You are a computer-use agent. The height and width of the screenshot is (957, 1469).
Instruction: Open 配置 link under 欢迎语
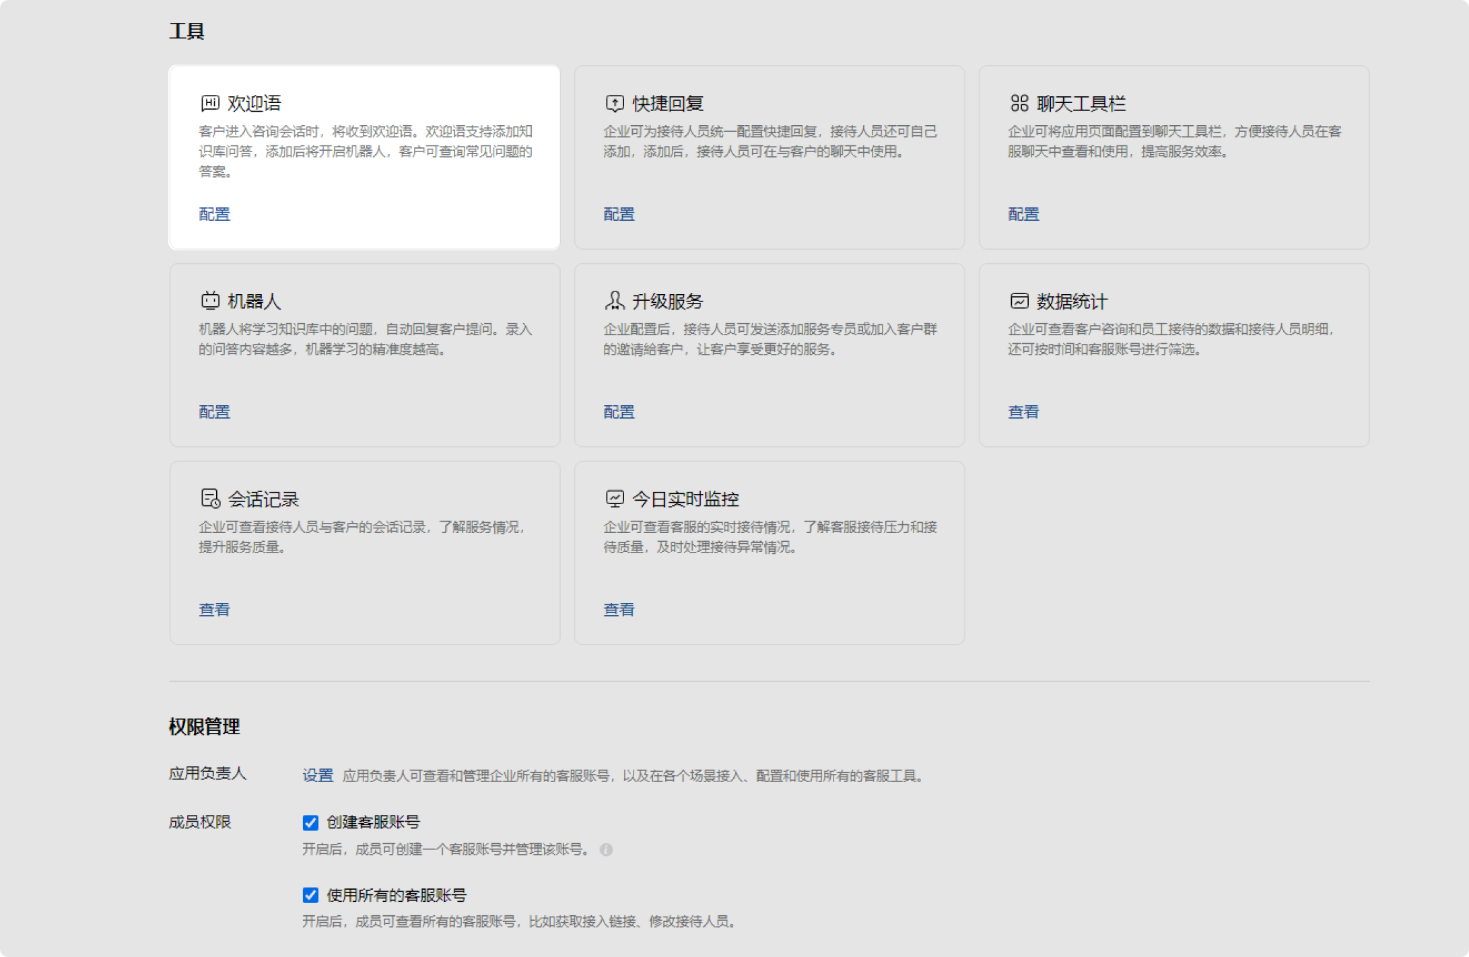coord(214,214)
